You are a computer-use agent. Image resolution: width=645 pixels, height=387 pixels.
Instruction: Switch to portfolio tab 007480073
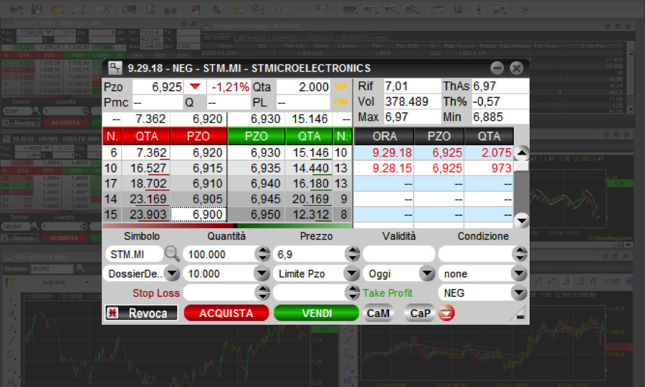click(x=354, y=37)
